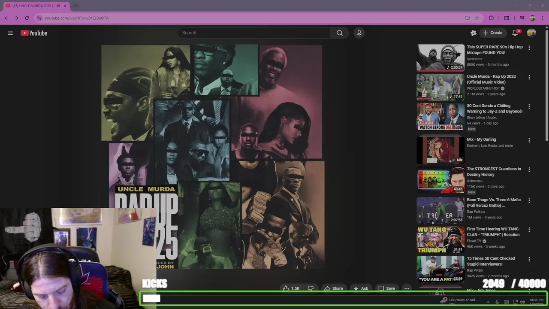Open more actions under the video
This screenshot has height=309, width=549.
(407, 288)
